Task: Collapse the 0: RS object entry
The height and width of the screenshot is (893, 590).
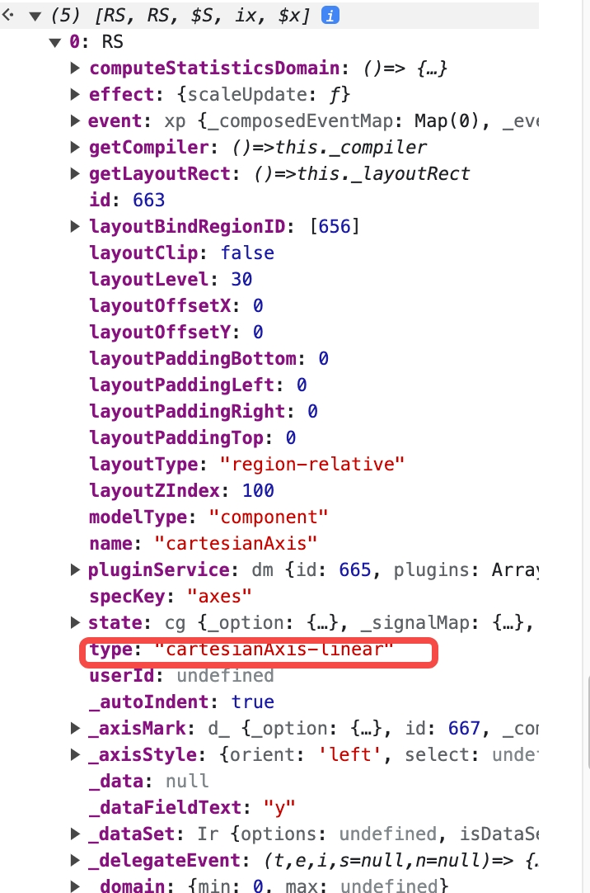Action: (55, 42)
